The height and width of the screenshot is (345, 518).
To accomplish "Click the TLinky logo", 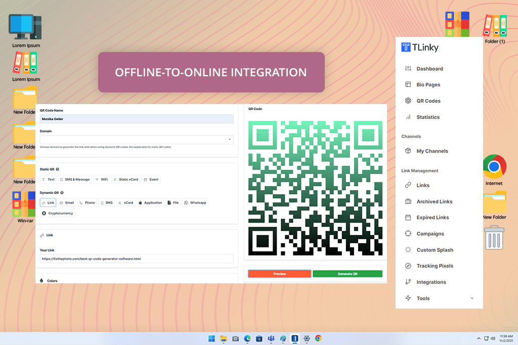I will point(420,47).
